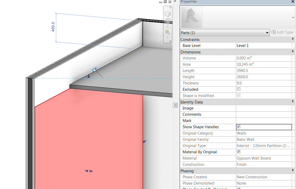Expand the Steering Wheels dropdown arrow
Viewport: 296px width, 189px height.
click(x=168, y=27)
